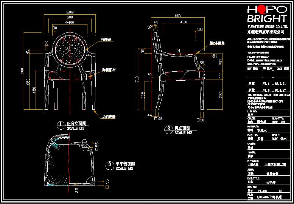294x204 pixels.
Task: Select the '900' overall height dimension
Action: [22, 71]
